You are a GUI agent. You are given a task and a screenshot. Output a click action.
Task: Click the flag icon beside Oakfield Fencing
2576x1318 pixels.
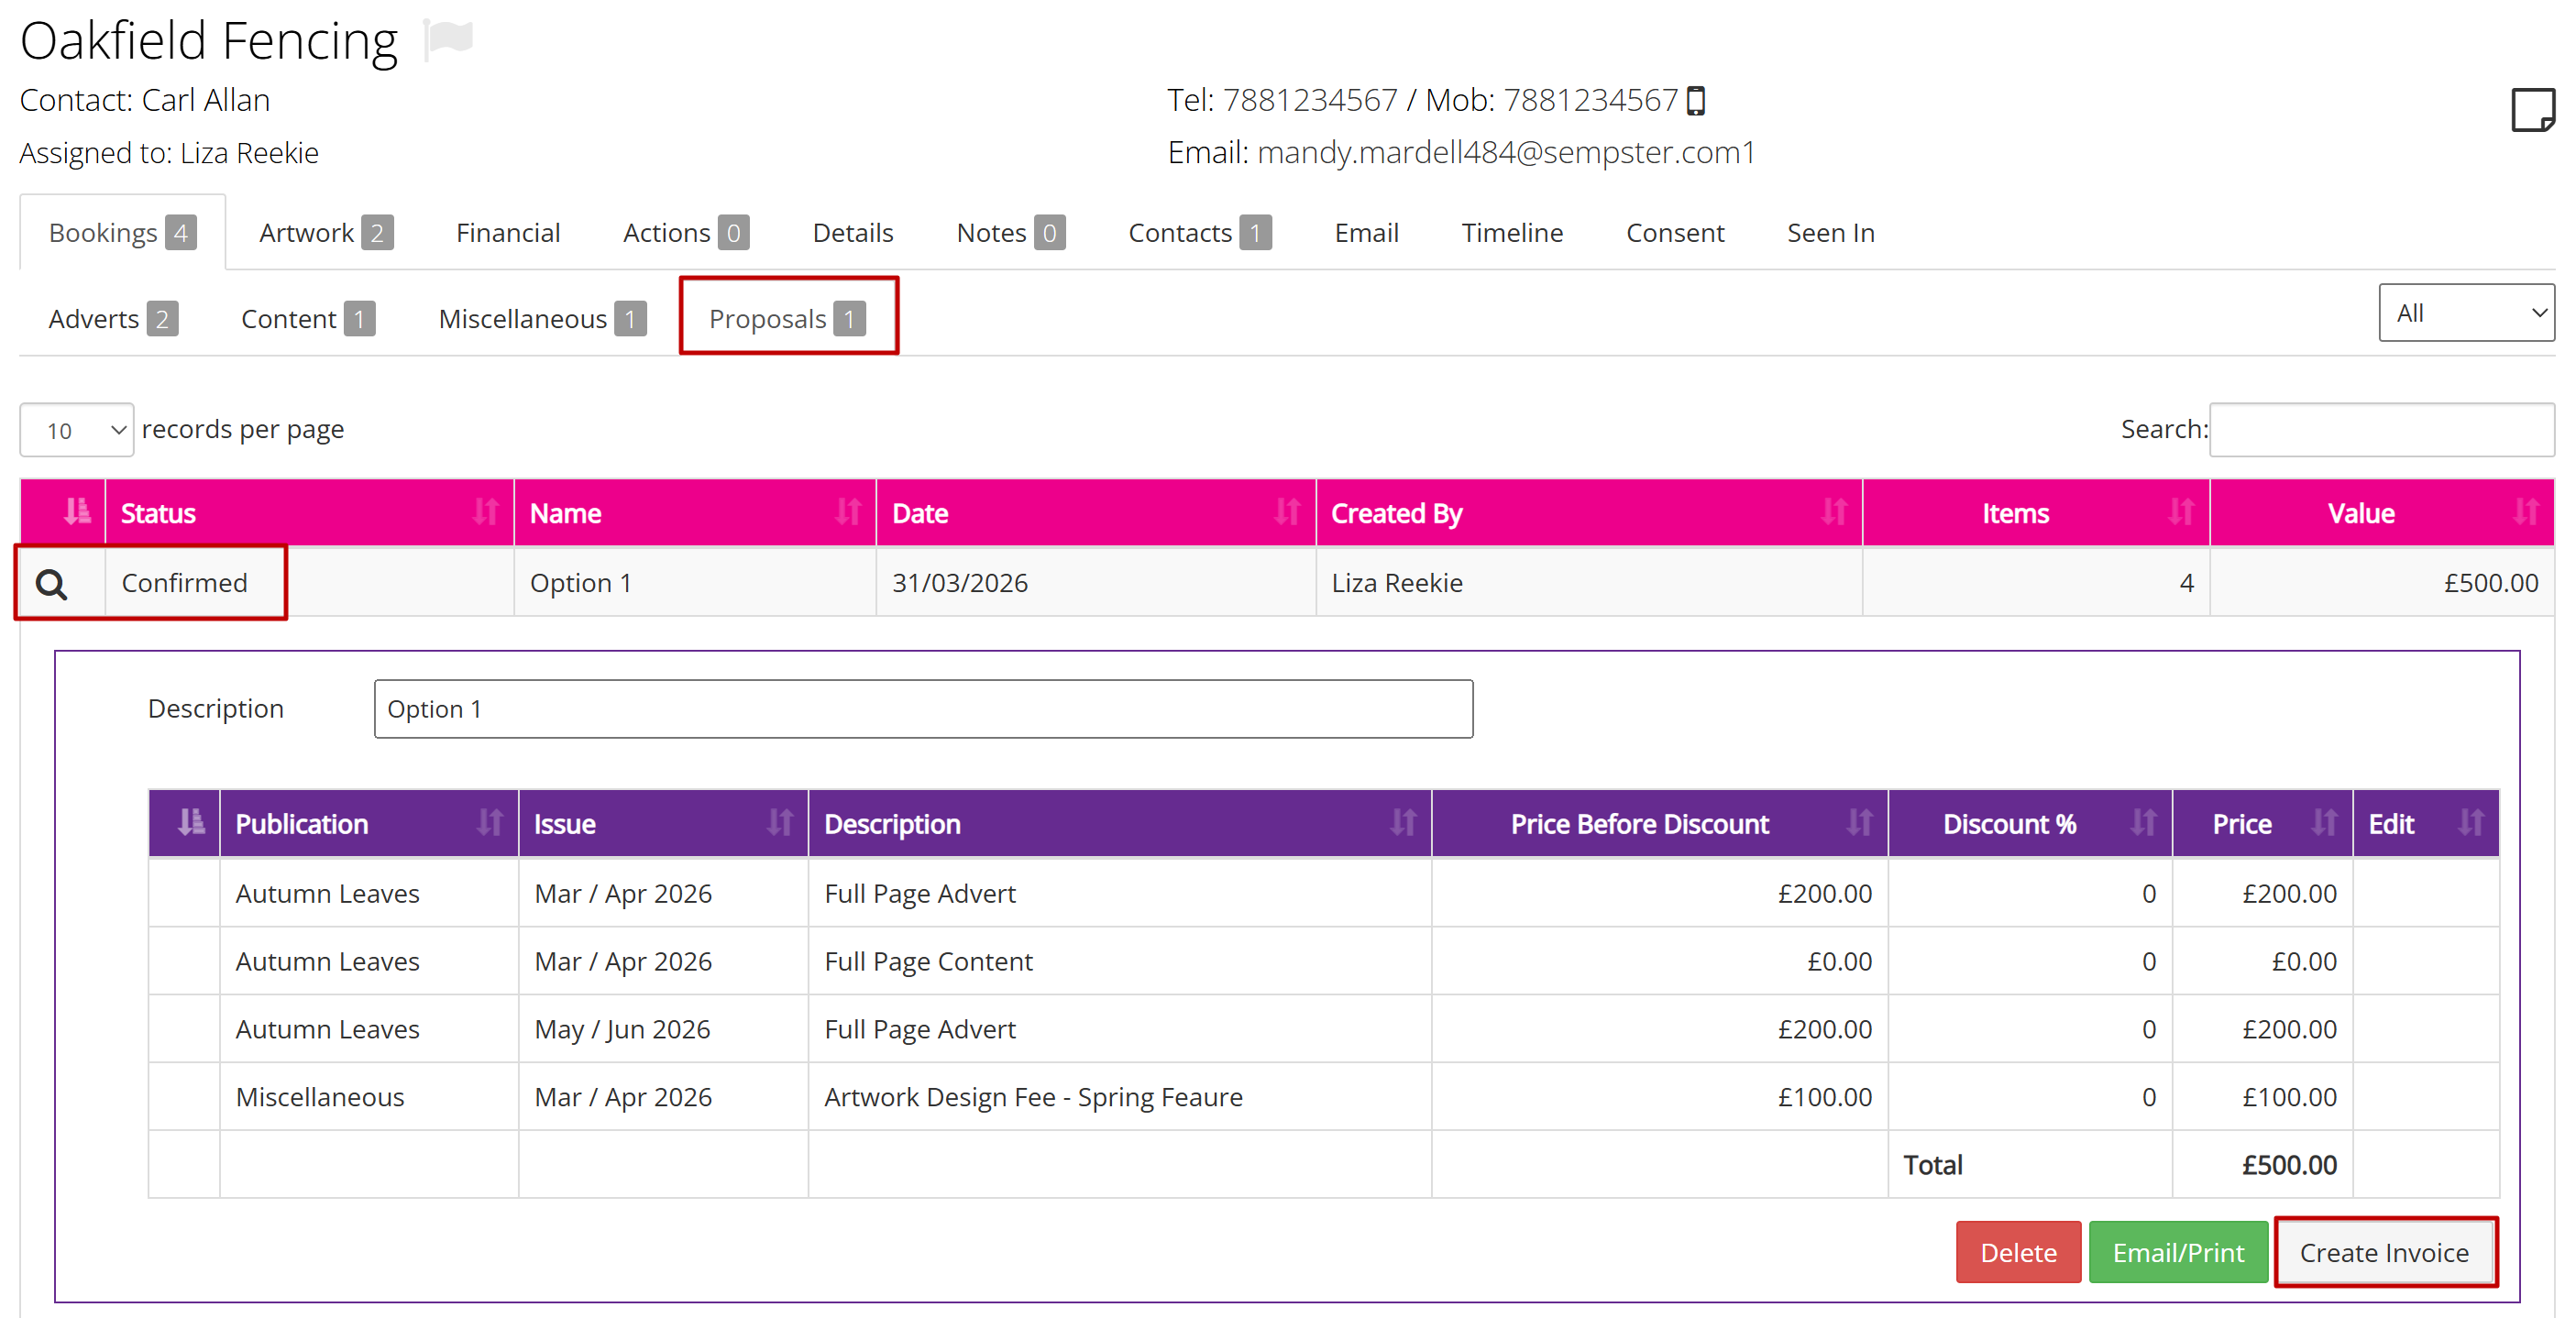[x=448, y=40]
